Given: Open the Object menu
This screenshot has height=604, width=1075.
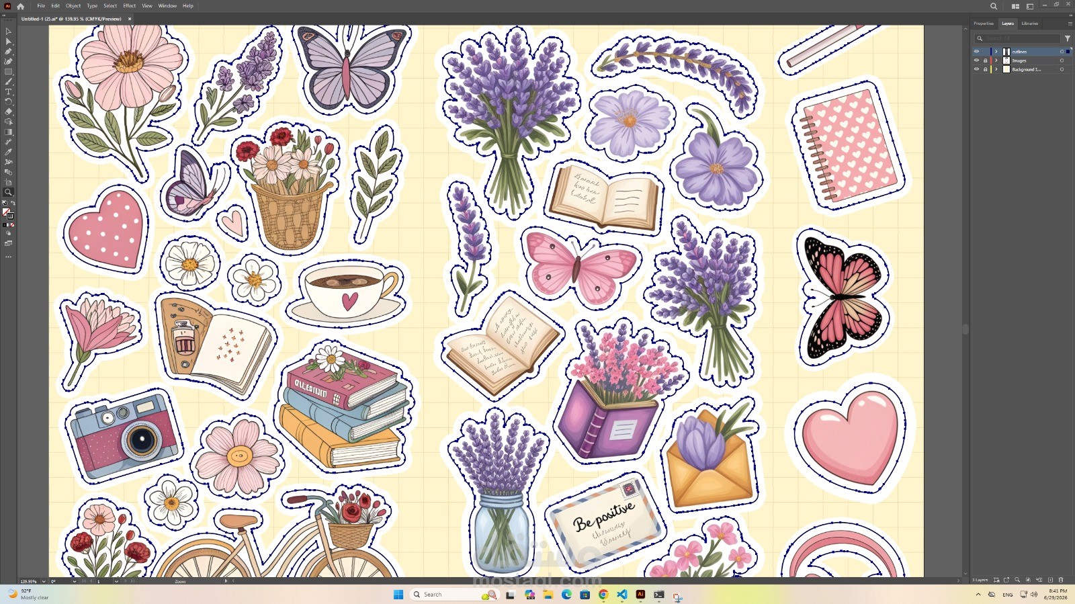Looking at the screenshot, I should [x=73, y=6].
